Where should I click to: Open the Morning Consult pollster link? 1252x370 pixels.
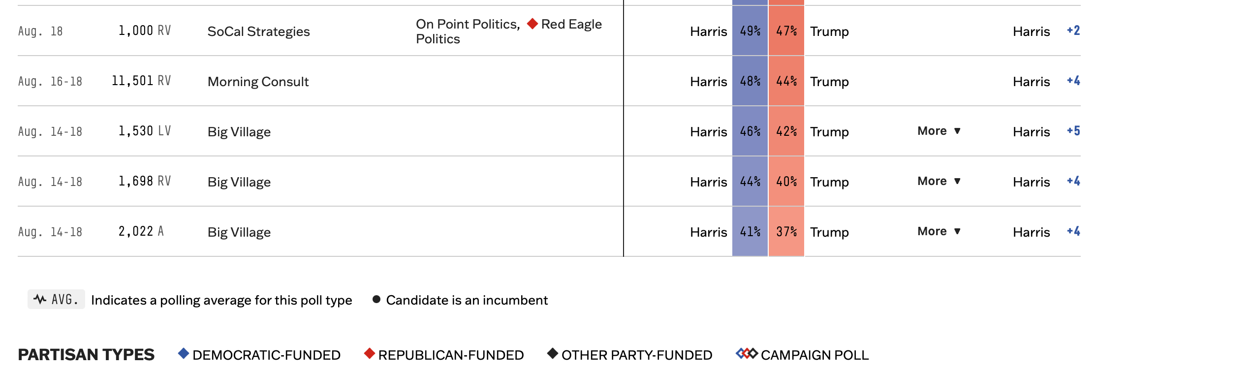(258, 82)
